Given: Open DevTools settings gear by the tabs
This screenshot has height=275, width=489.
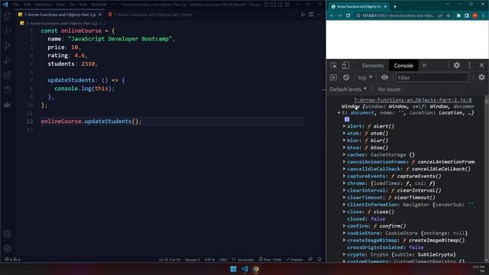Looking at the screenshot, I should coord(457,66).
